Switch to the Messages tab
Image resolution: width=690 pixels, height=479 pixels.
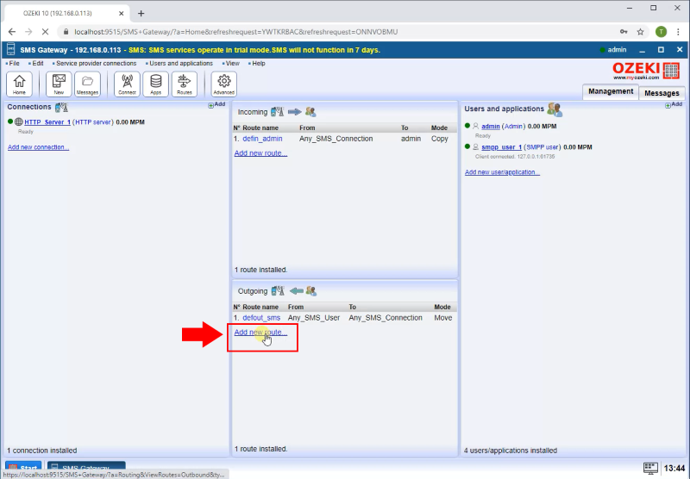pyautogui.click(x=662, y=93)
